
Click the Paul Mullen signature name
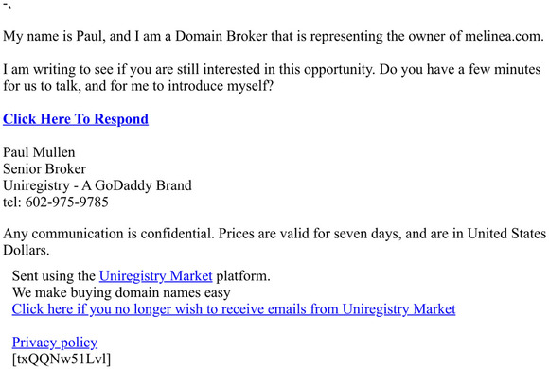(39, 152)
